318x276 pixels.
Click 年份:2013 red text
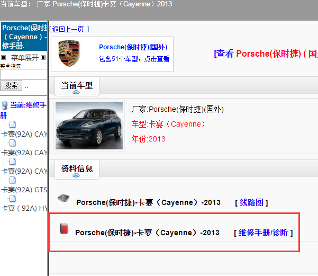click(x=149, y=139)
